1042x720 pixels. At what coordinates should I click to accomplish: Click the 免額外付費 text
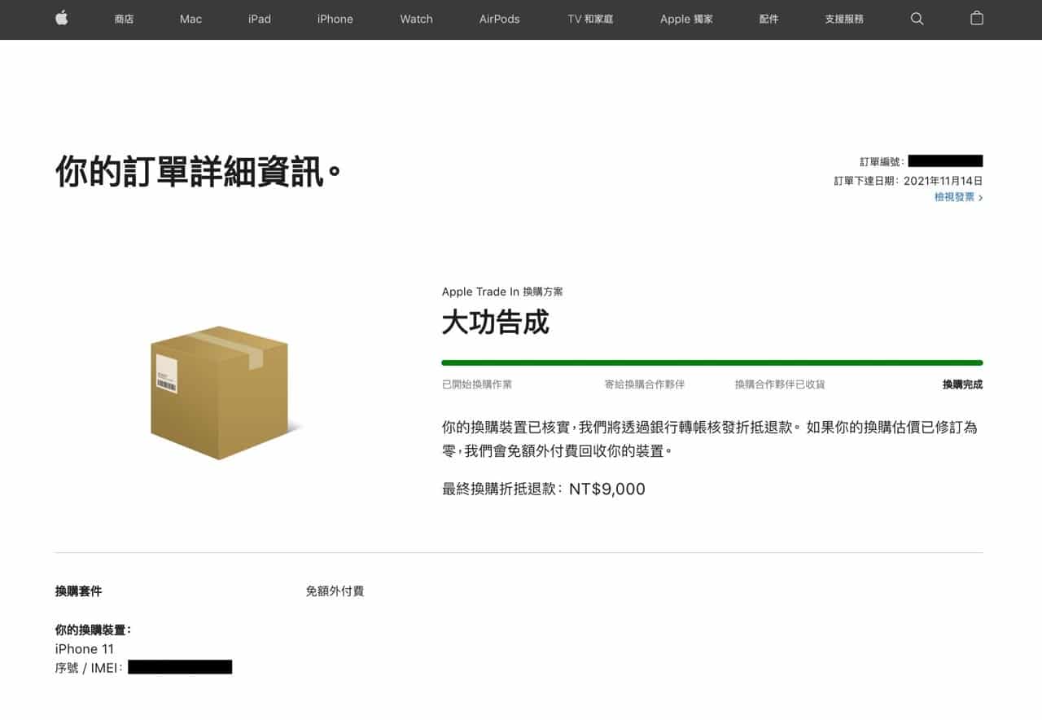tap(335, 591)
